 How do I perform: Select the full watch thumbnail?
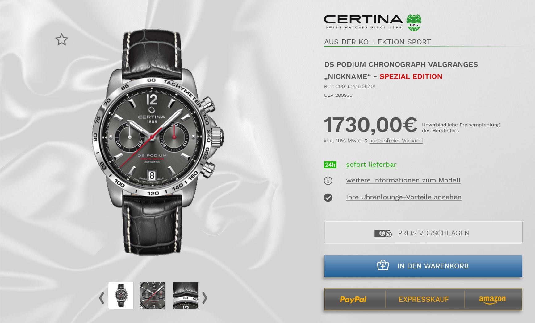click(x=121, y=295)
